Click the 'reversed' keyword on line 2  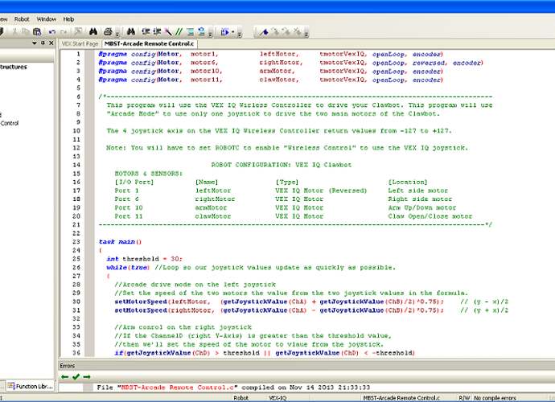[429, 63]
